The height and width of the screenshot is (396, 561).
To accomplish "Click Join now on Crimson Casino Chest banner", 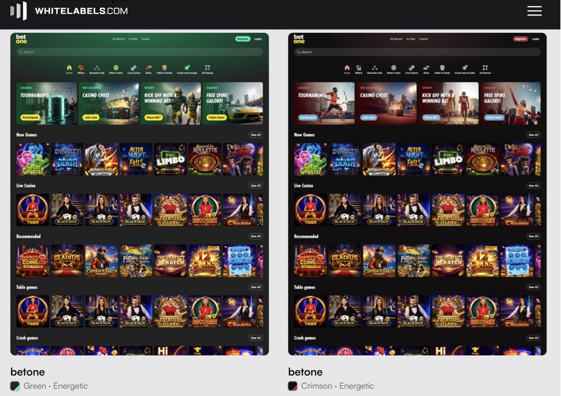I will point(368,118).
